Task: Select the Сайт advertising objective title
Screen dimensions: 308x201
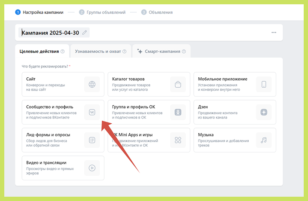Action: coord(30,79)
